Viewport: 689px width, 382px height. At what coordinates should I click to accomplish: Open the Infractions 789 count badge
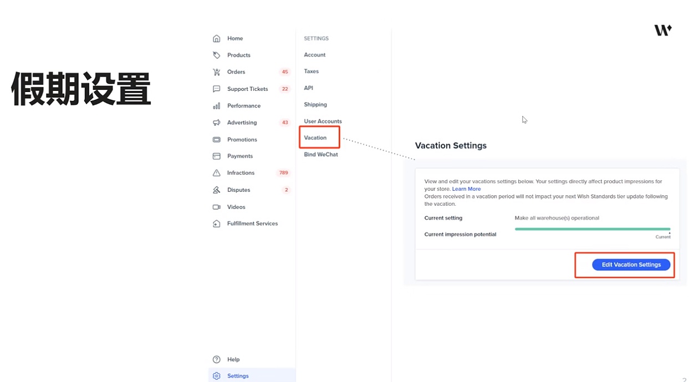click(283, 173)
